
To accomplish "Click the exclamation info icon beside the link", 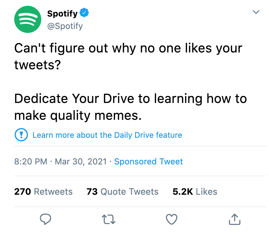I will click(21, 135).
